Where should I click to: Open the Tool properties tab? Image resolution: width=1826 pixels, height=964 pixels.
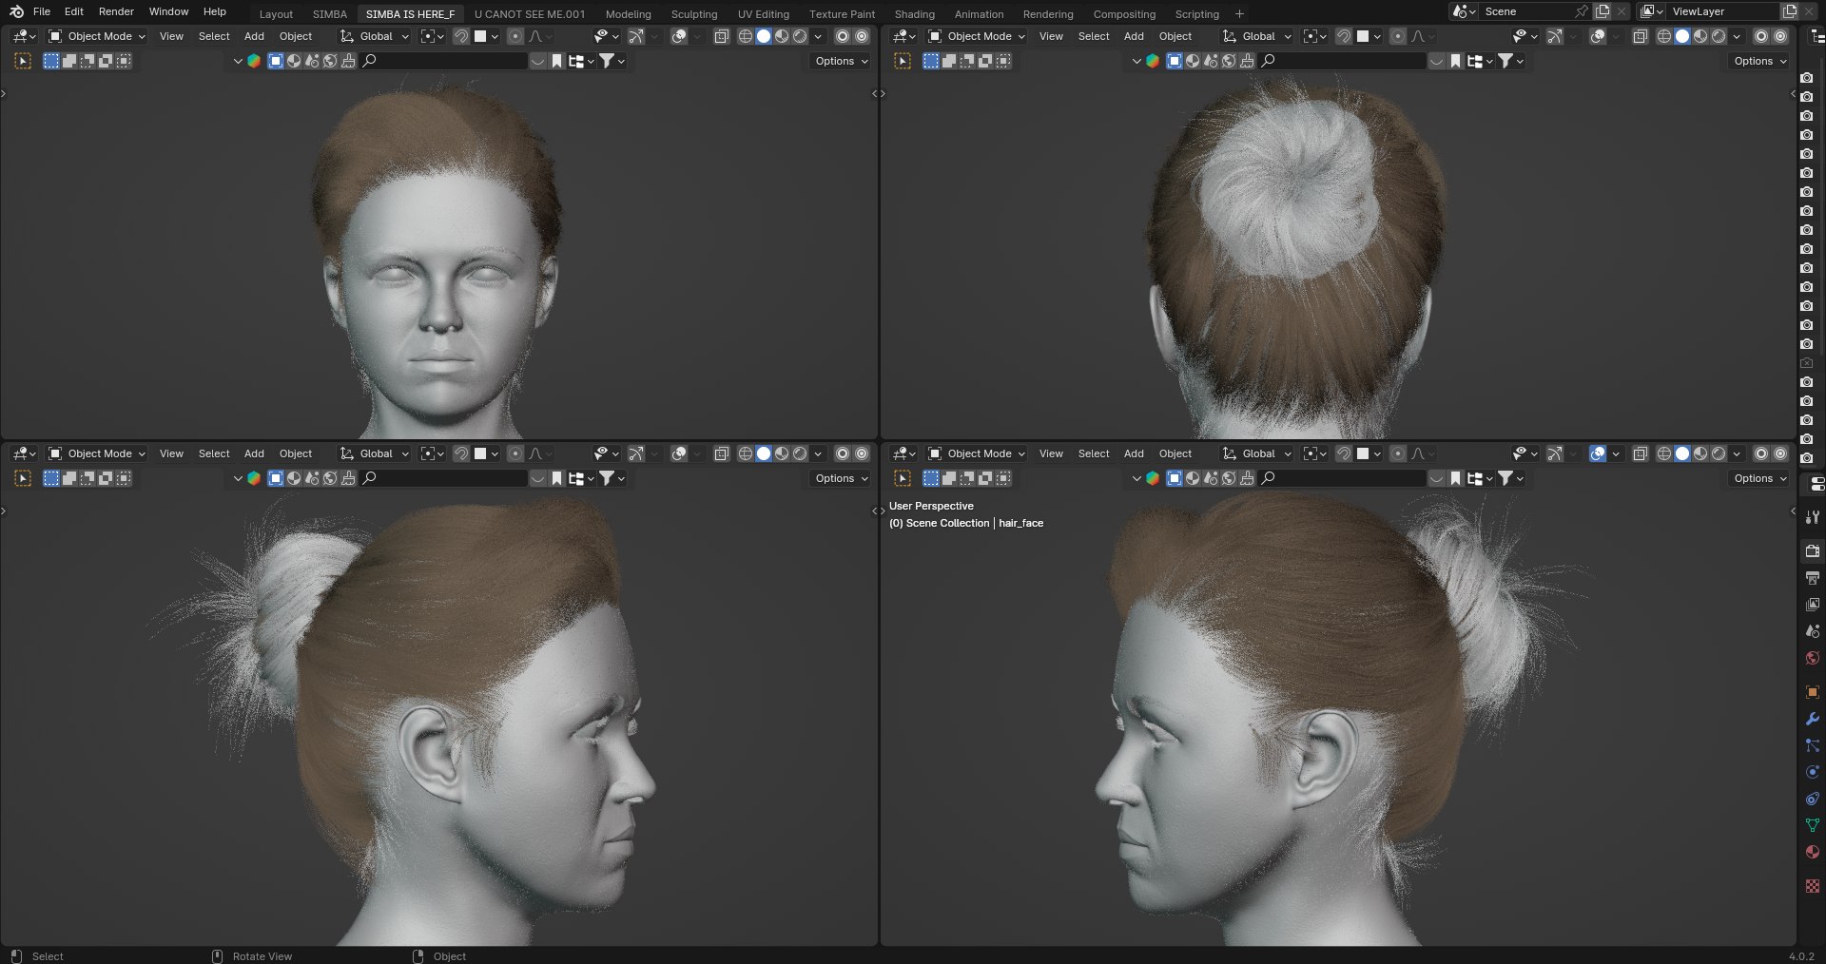tap(1813, 517)
